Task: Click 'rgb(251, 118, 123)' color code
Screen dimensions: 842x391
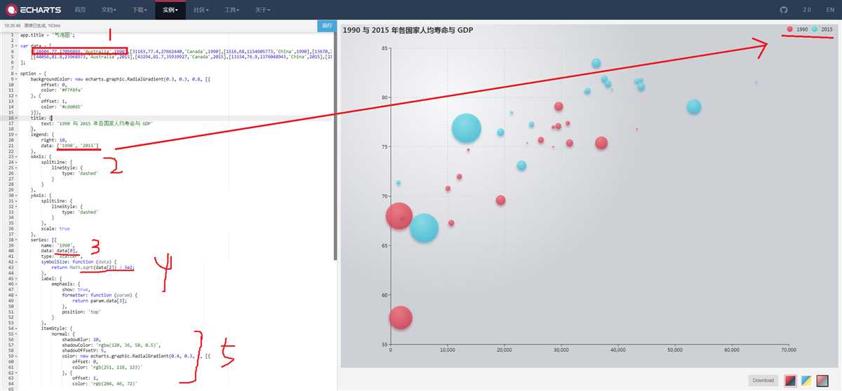Action: 116,367
